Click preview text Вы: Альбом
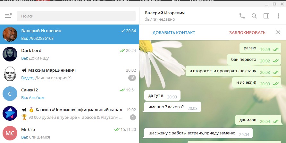The width and height of the screenshot is (286, 143). [x=33, y=98]
